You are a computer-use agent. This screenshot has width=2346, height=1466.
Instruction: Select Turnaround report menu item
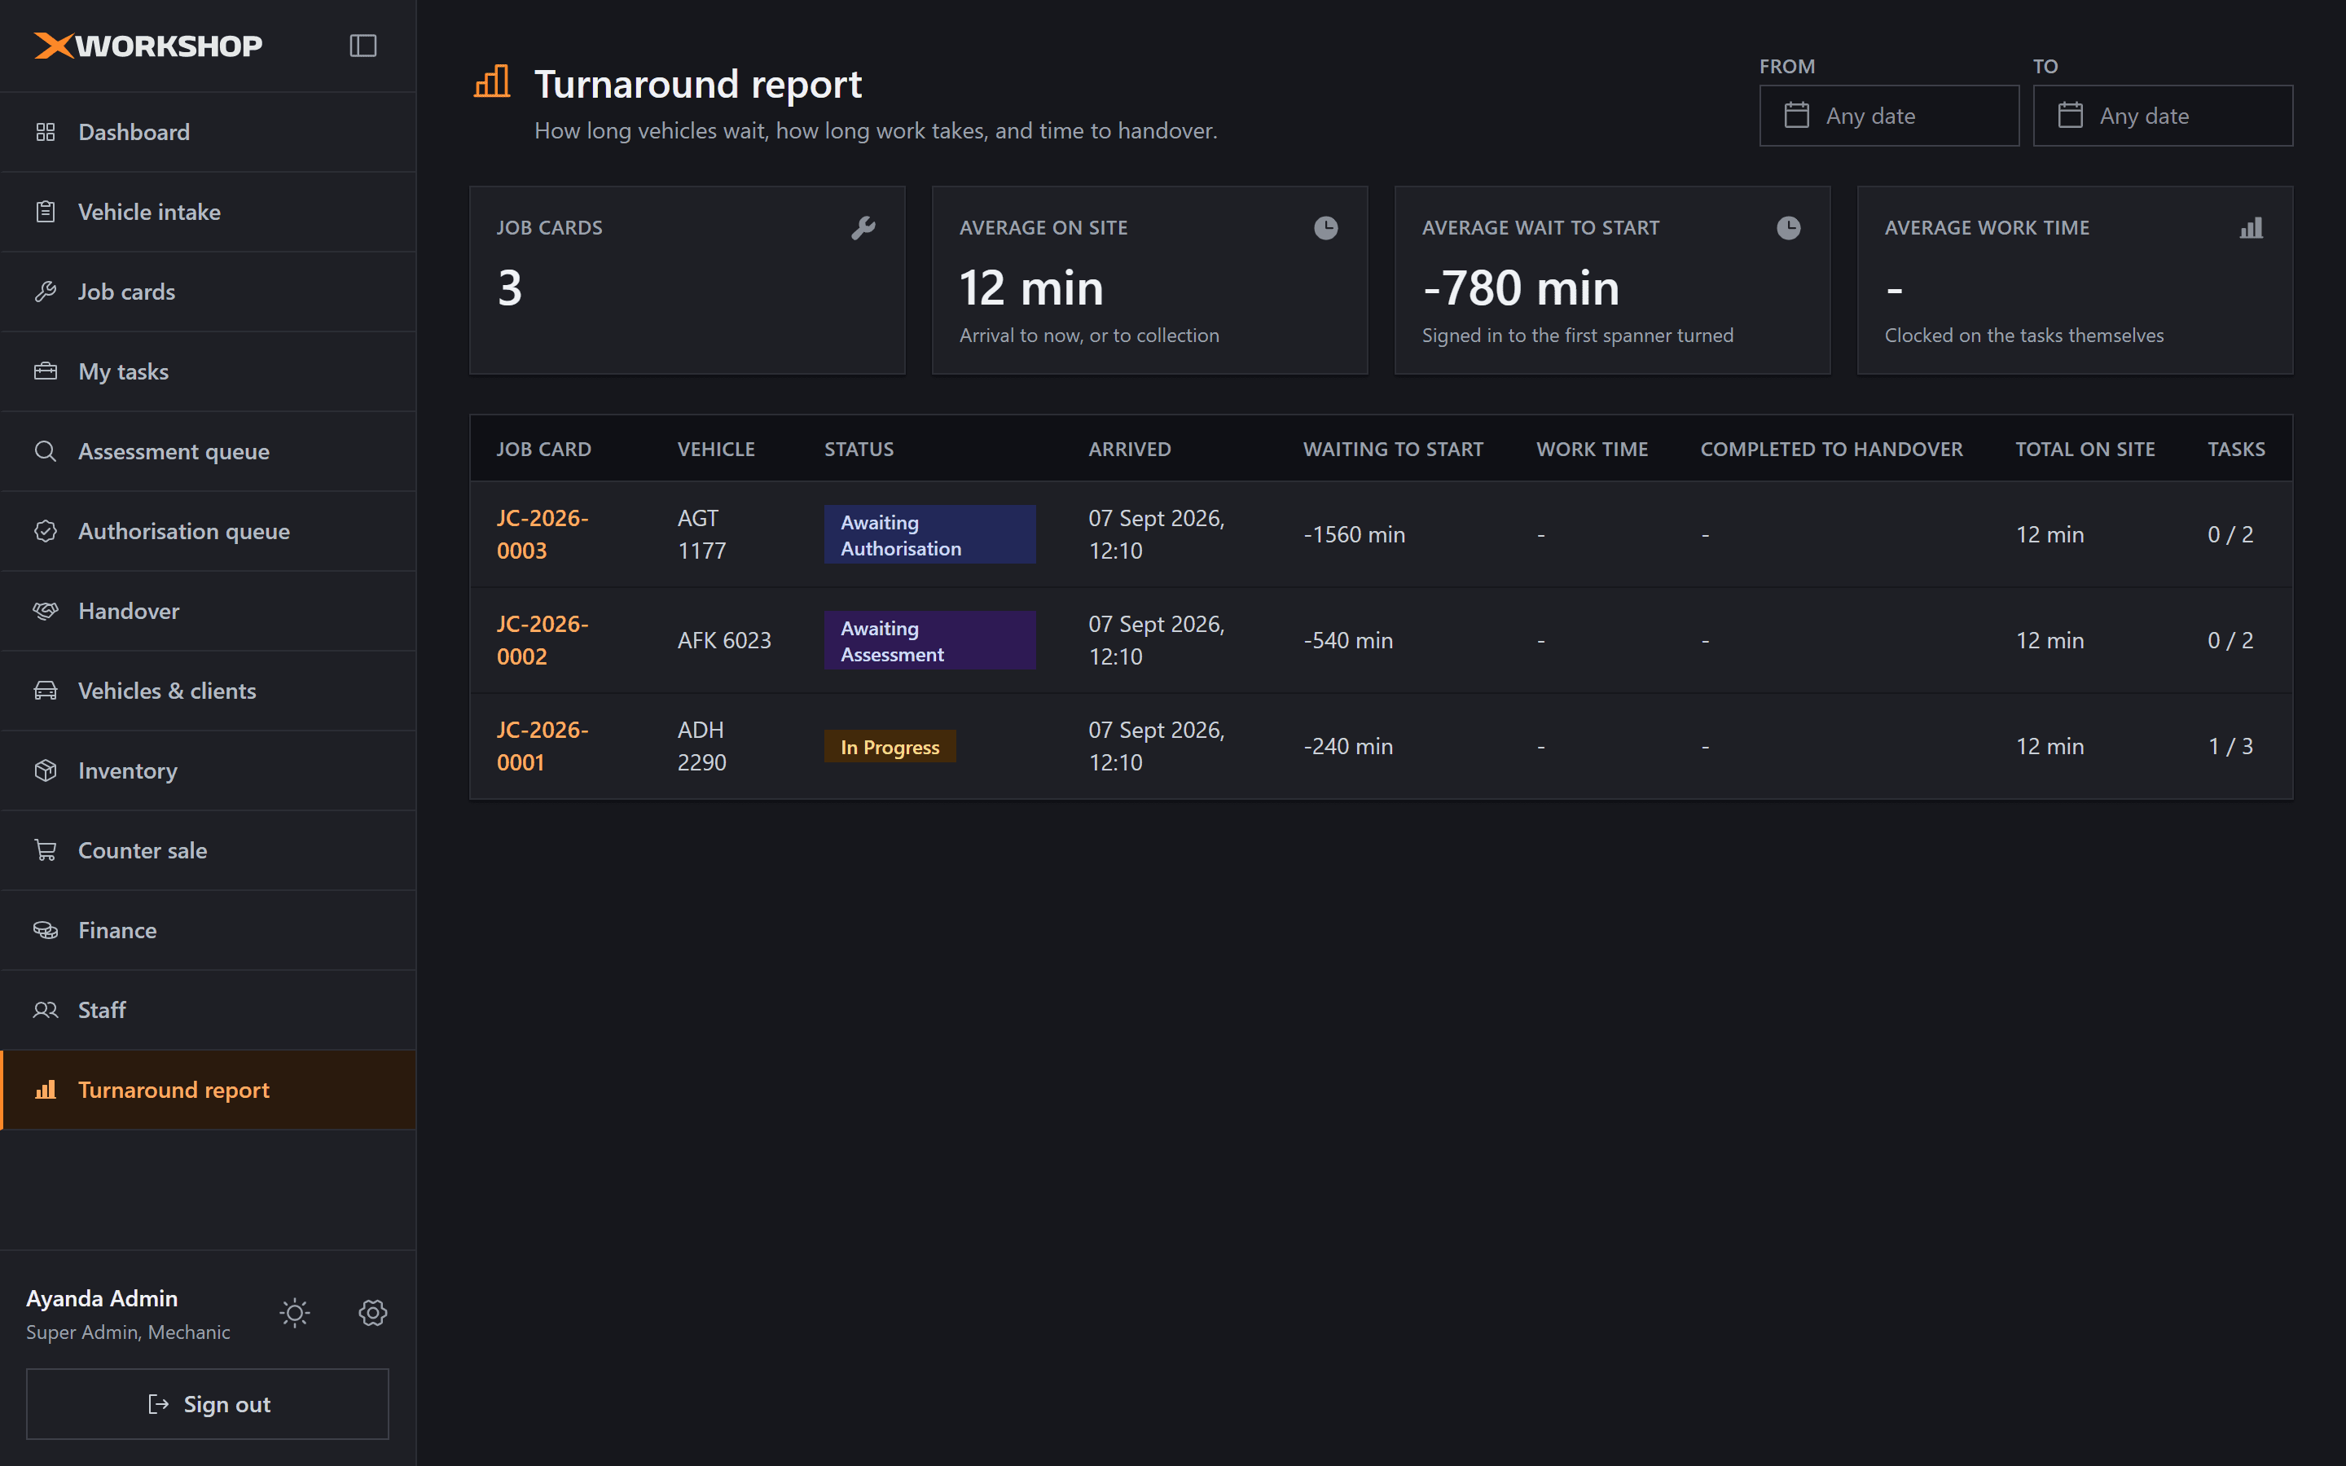pyautogui.click(x=209, y=1090)
